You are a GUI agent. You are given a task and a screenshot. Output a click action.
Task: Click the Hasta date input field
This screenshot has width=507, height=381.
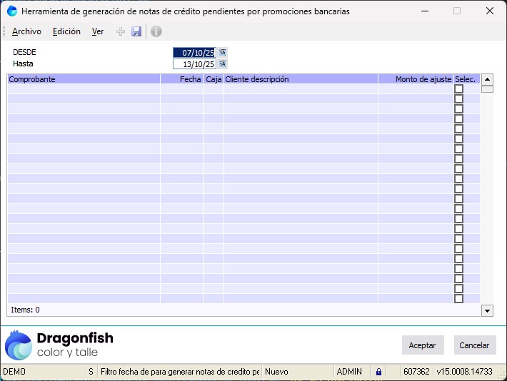(194, 63)
